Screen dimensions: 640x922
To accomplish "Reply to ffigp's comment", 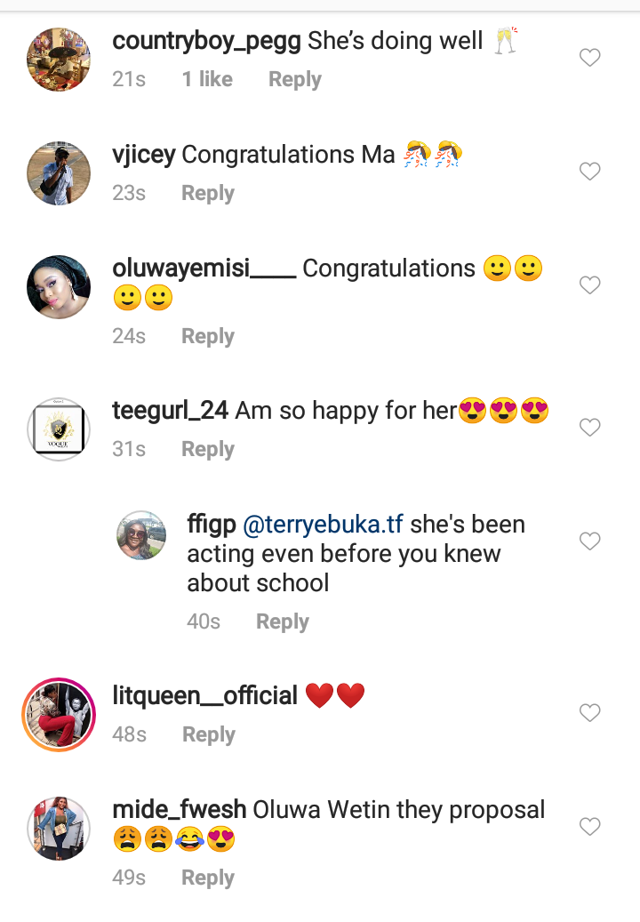I will pos(282,622).
